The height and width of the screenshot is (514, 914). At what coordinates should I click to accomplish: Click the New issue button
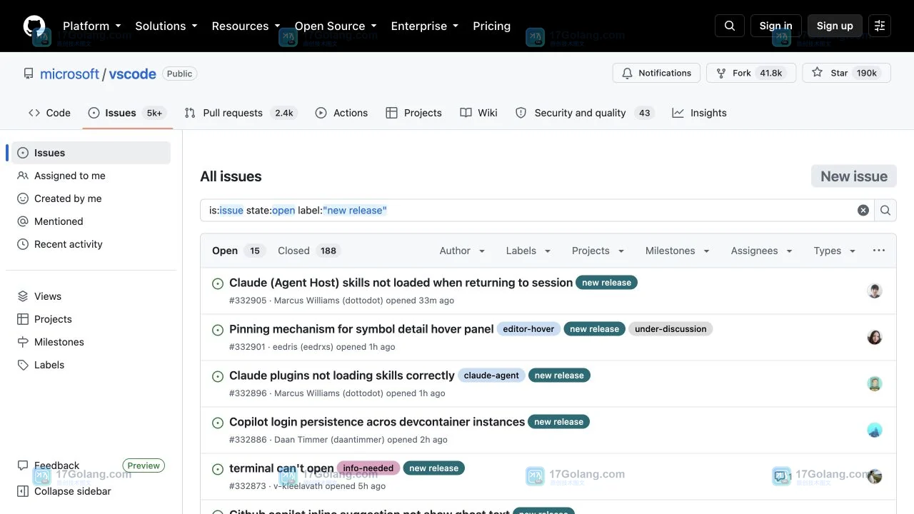click(x=854, y=176)
